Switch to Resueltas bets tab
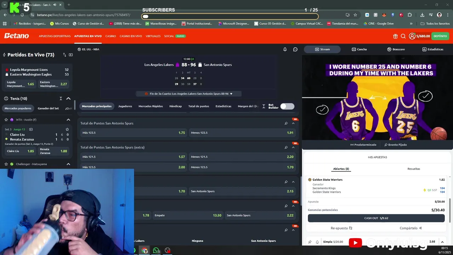This screenshot has height=255, width=453. (414, 169)
